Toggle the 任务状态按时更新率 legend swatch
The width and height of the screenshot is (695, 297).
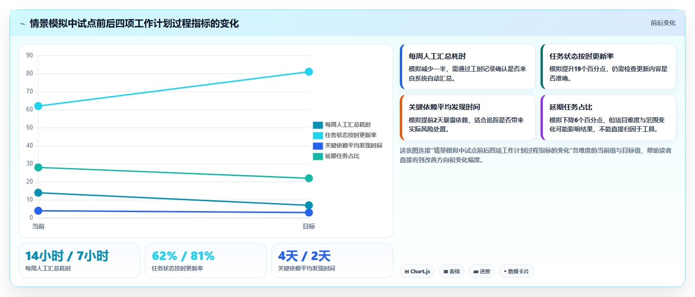[x=318, y=136]
